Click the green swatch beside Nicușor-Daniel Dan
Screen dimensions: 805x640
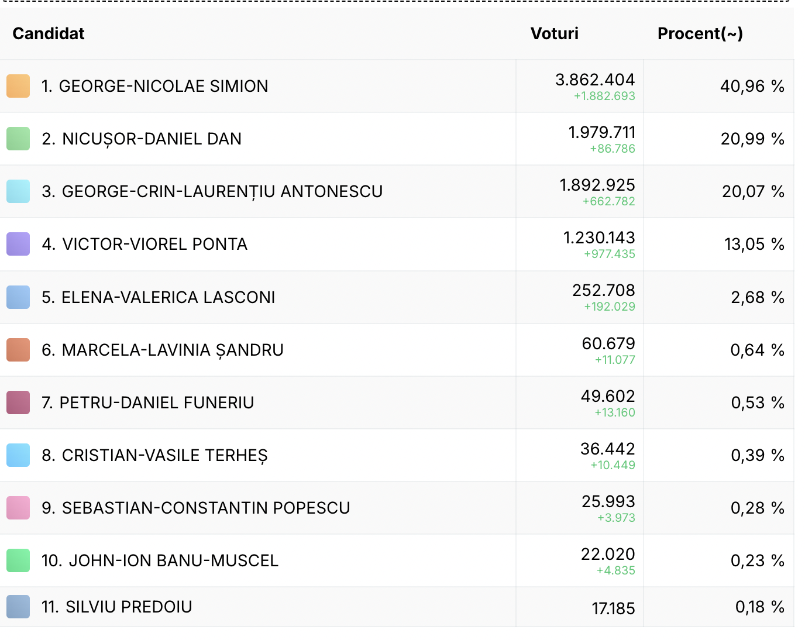[x=18, y=139]
